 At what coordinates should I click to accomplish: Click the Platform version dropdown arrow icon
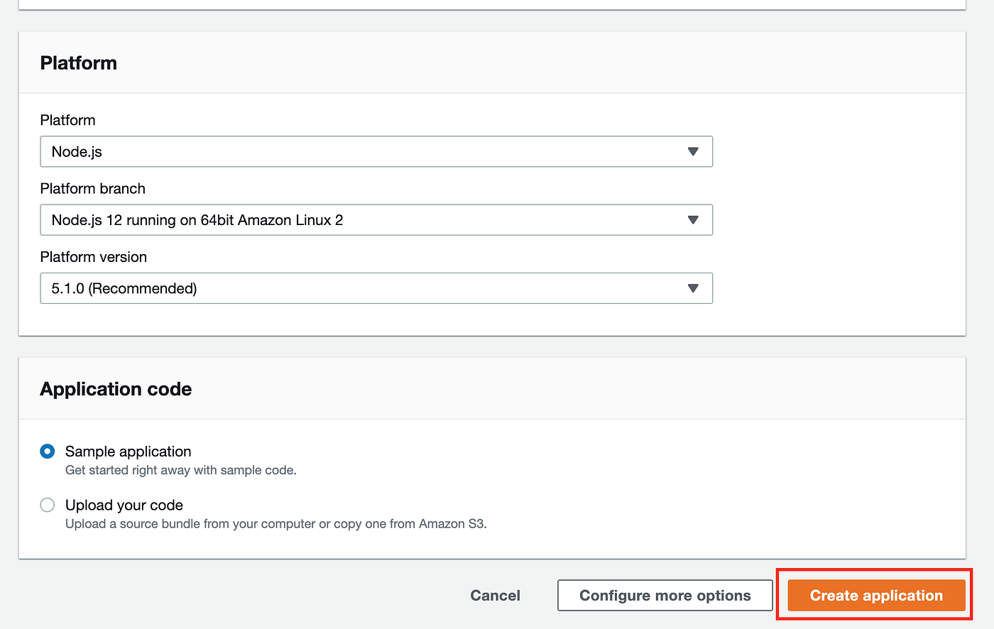click(x=693, y=288)
